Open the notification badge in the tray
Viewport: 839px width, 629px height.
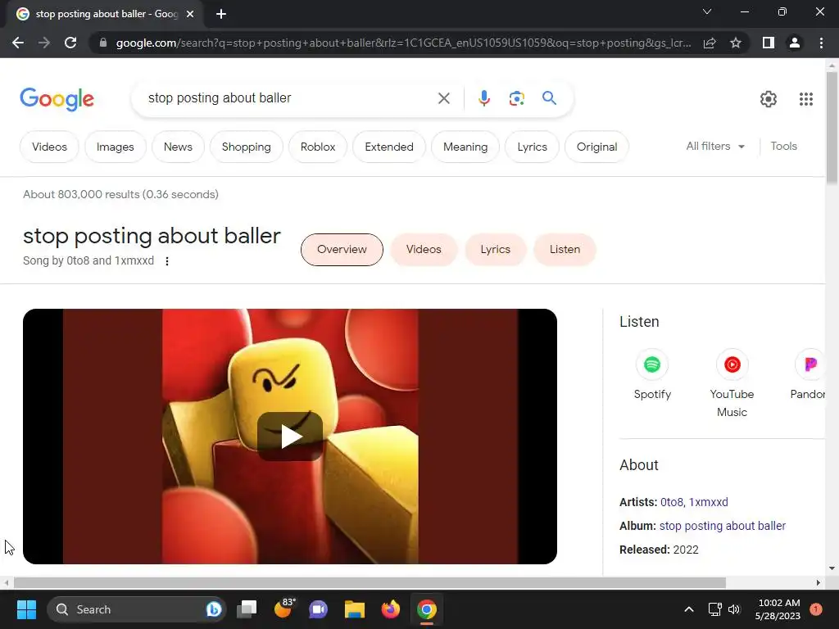815,609
